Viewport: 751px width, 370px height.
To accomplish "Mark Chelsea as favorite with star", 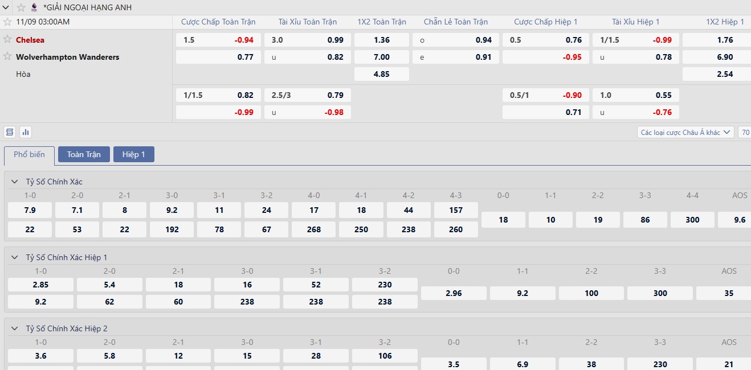I will [x=7, y=39].
